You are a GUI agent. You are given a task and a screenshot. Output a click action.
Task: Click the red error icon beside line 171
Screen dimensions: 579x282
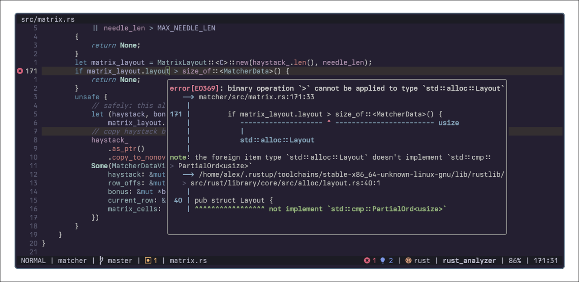click(x=19, y=71)
